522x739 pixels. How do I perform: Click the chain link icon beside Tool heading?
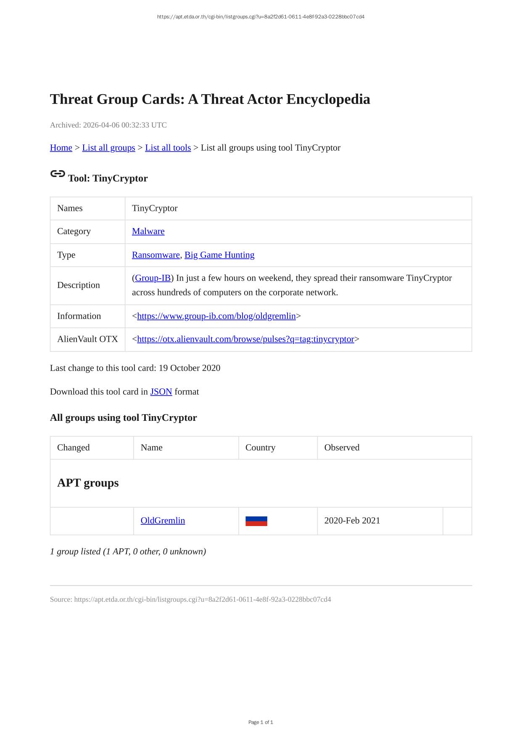58,174
